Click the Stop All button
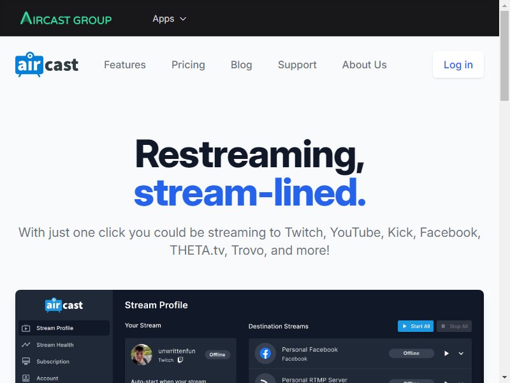This screenshot has height=383, width=510. coord(455,326)
